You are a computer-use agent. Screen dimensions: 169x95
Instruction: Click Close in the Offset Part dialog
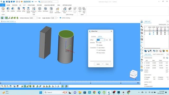pyautogui.click(x=107, y=64)
